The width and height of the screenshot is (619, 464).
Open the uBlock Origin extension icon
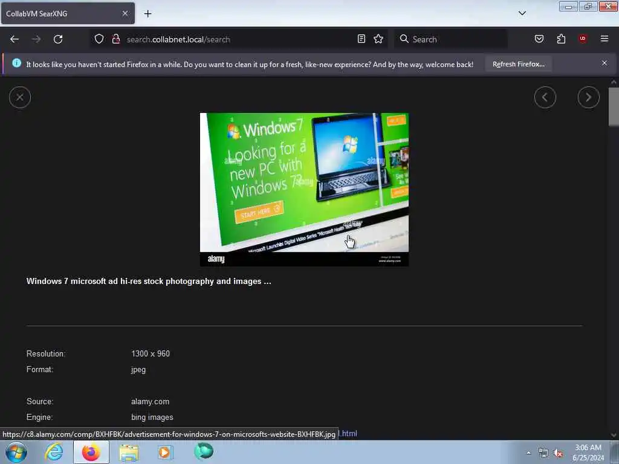(x=583, y=39)
